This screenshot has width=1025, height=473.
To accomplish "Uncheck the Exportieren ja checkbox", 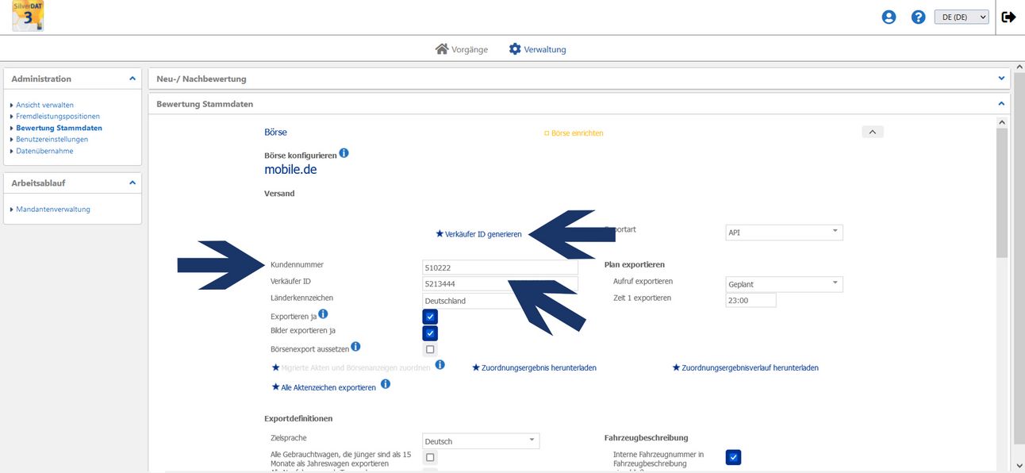I will [x=430, y=317].
